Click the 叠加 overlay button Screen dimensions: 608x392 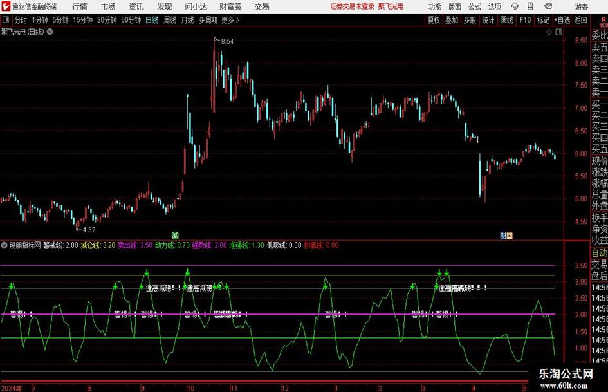tap(452, 20)
